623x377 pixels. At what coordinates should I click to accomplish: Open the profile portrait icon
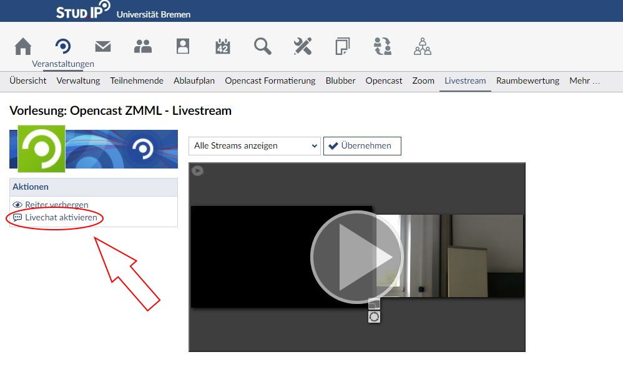[183, 47]
